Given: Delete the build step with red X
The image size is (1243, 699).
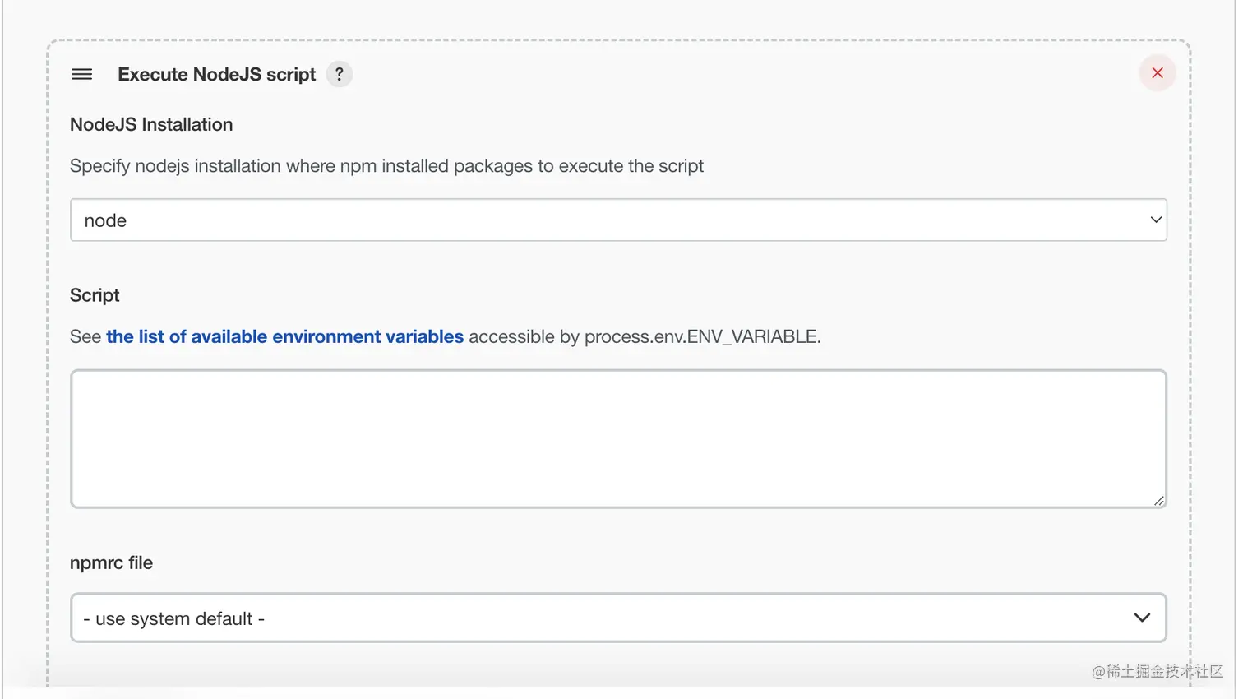Looking at the screenshot, I should (x=1157, y=73).
